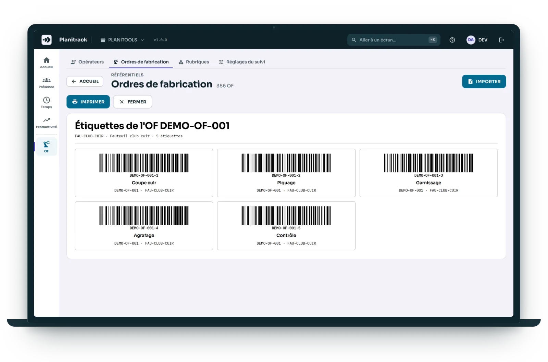Click the logout icon

point(501,40)
